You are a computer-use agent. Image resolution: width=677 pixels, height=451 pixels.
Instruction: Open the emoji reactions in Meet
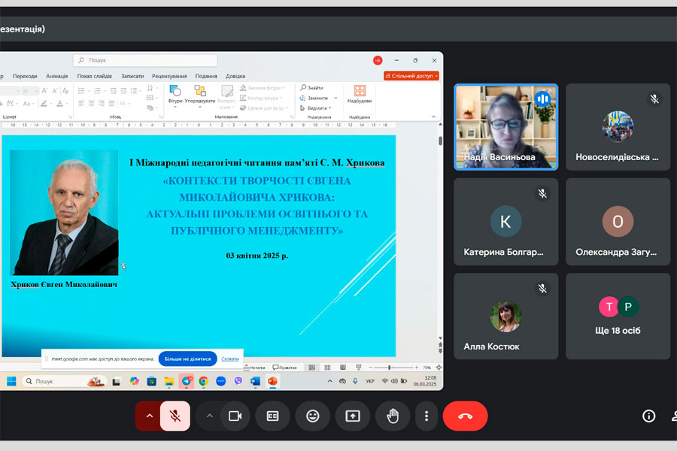313,416
